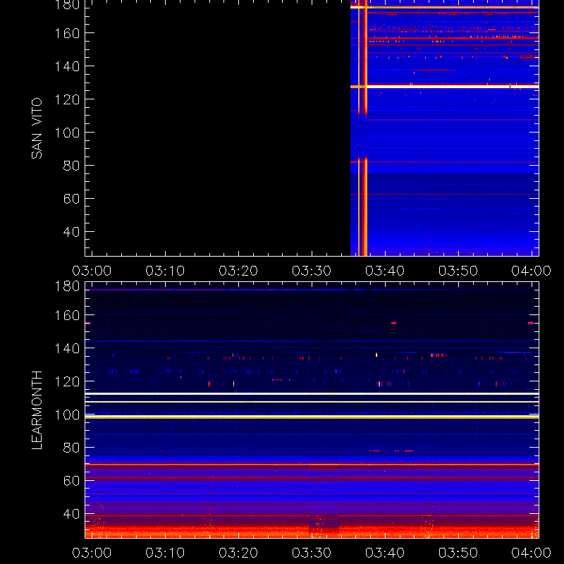Screen dimensions: 564x564
Task: Click 03:50 time label under San Vito plot
Action: click(x=458, y=271)
